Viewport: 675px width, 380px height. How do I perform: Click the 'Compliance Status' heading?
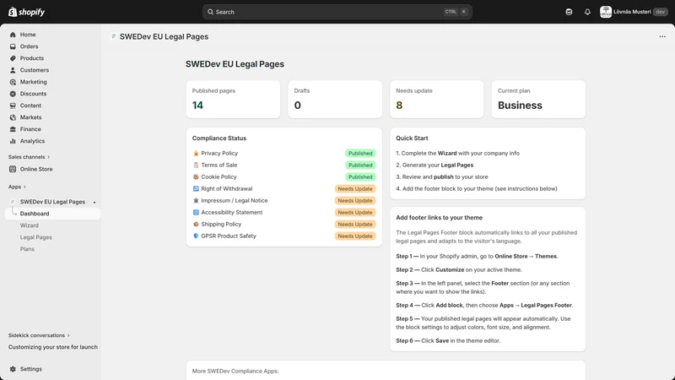[219, 138]
